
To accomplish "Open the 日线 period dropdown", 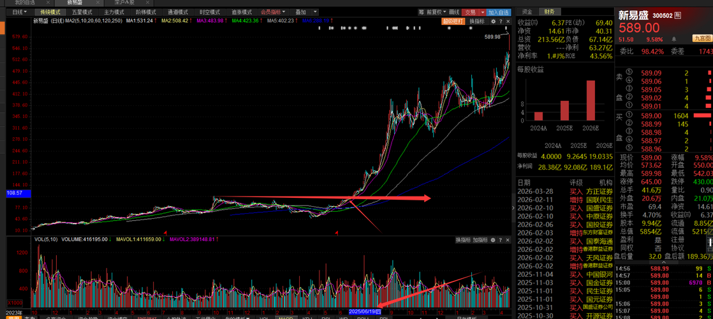I will (x=19, y=12).
